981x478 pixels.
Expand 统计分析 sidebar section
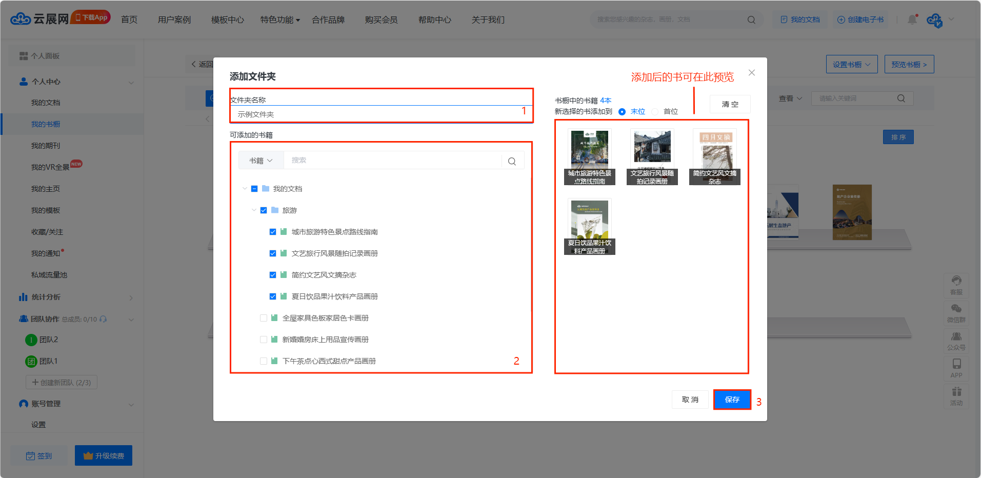[x=131, y=298]
